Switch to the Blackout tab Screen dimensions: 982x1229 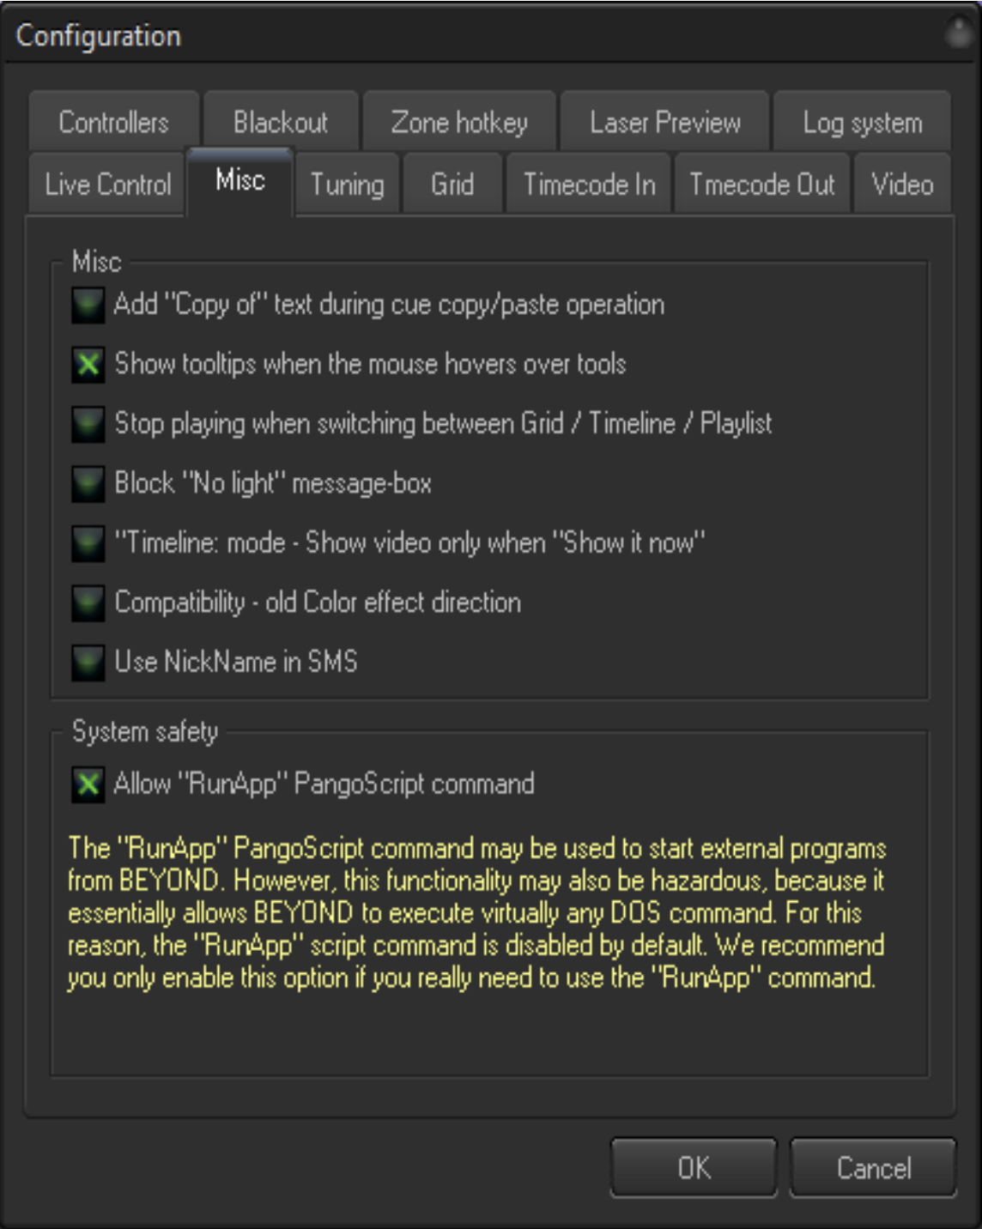click(281, 122)
